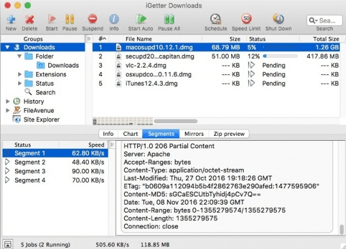346x249 pixels.
Task: Collapse the Folder tree node
Action: click(x=19, y=56)
